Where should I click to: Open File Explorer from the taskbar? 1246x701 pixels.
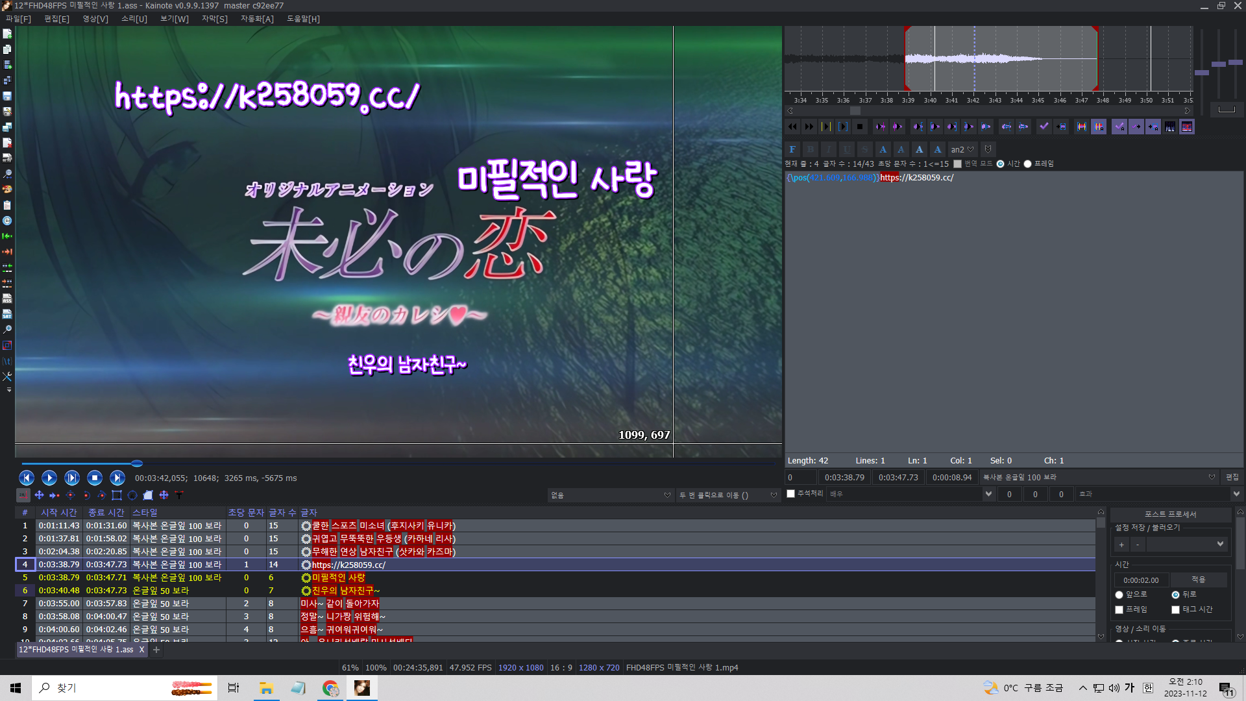266,688
